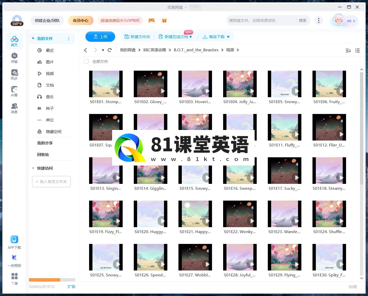Click the more options dots beside 我的文件
Image resolution: width=368 pixels, height=296 pixels.
(x=69, y=39)
